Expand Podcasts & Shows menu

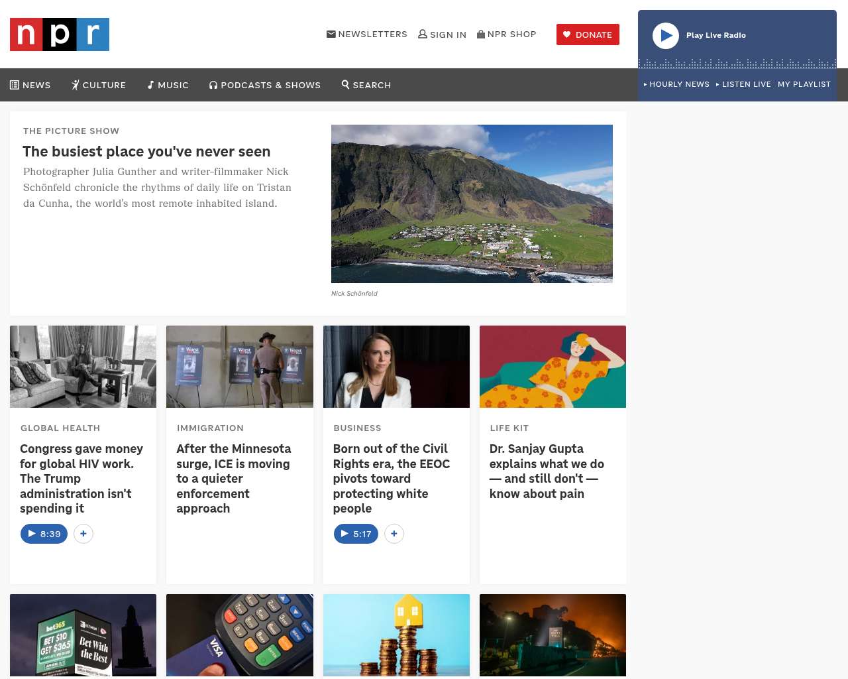pos(265,85)
